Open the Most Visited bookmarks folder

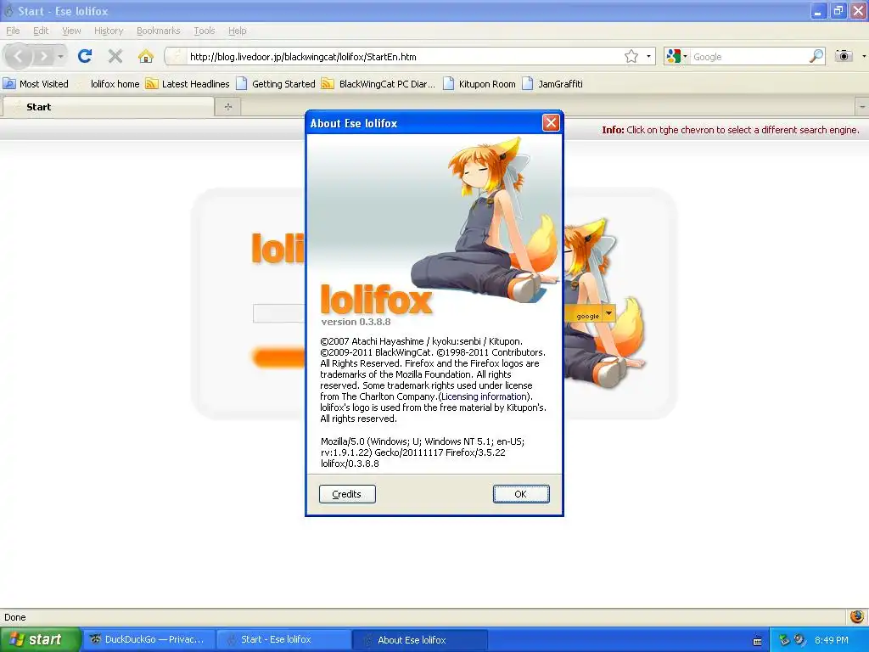[36, 84]
